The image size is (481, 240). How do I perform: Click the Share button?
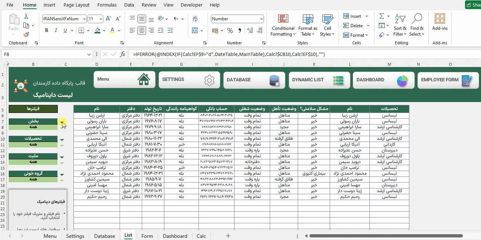(473, 5)
